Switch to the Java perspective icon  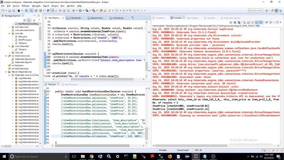tap(276, 11)
